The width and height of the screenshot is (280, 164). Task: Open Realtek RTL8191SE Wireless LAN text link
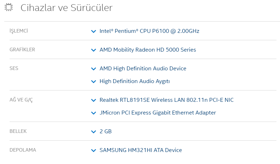[166, 100]
